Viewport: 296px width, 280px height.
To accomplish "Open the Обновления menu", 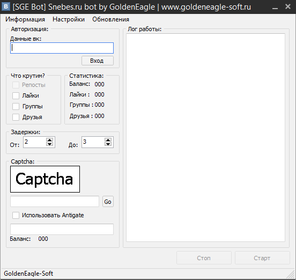I will (x=110, y=19).
